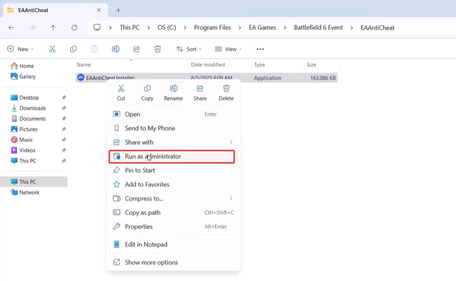Click the EAAntiCheat breadcrumb segment

click(377, 27)
